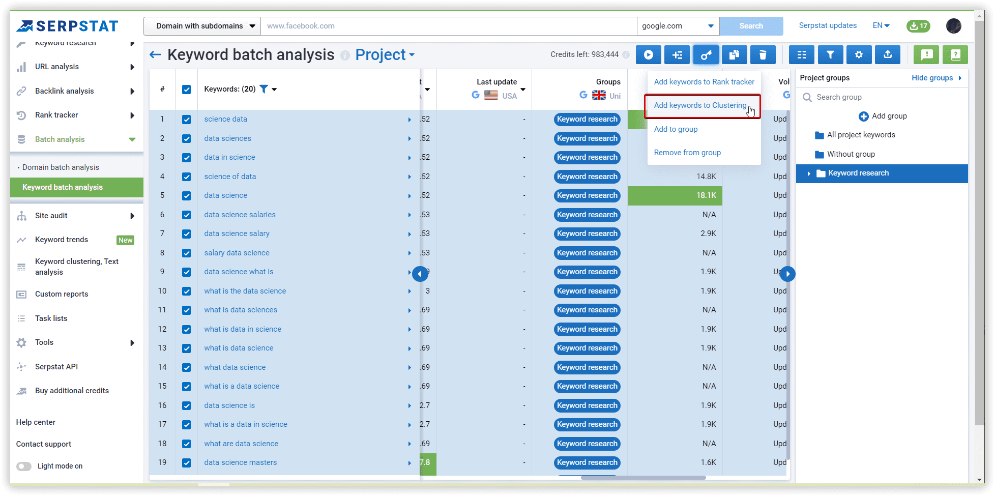Uncheck the keyword 'data science salaries'
Viewport: 995px width, 496px height.
tap(187, 215)
